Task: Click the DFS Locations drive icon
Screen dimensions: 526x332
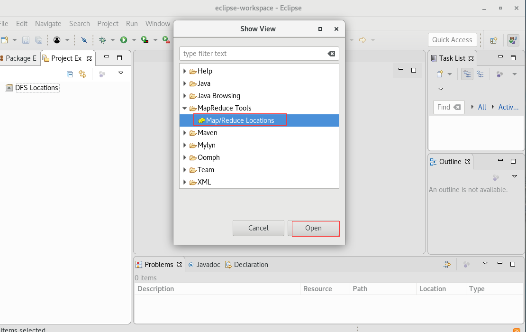Action: [x=9, y=88]
